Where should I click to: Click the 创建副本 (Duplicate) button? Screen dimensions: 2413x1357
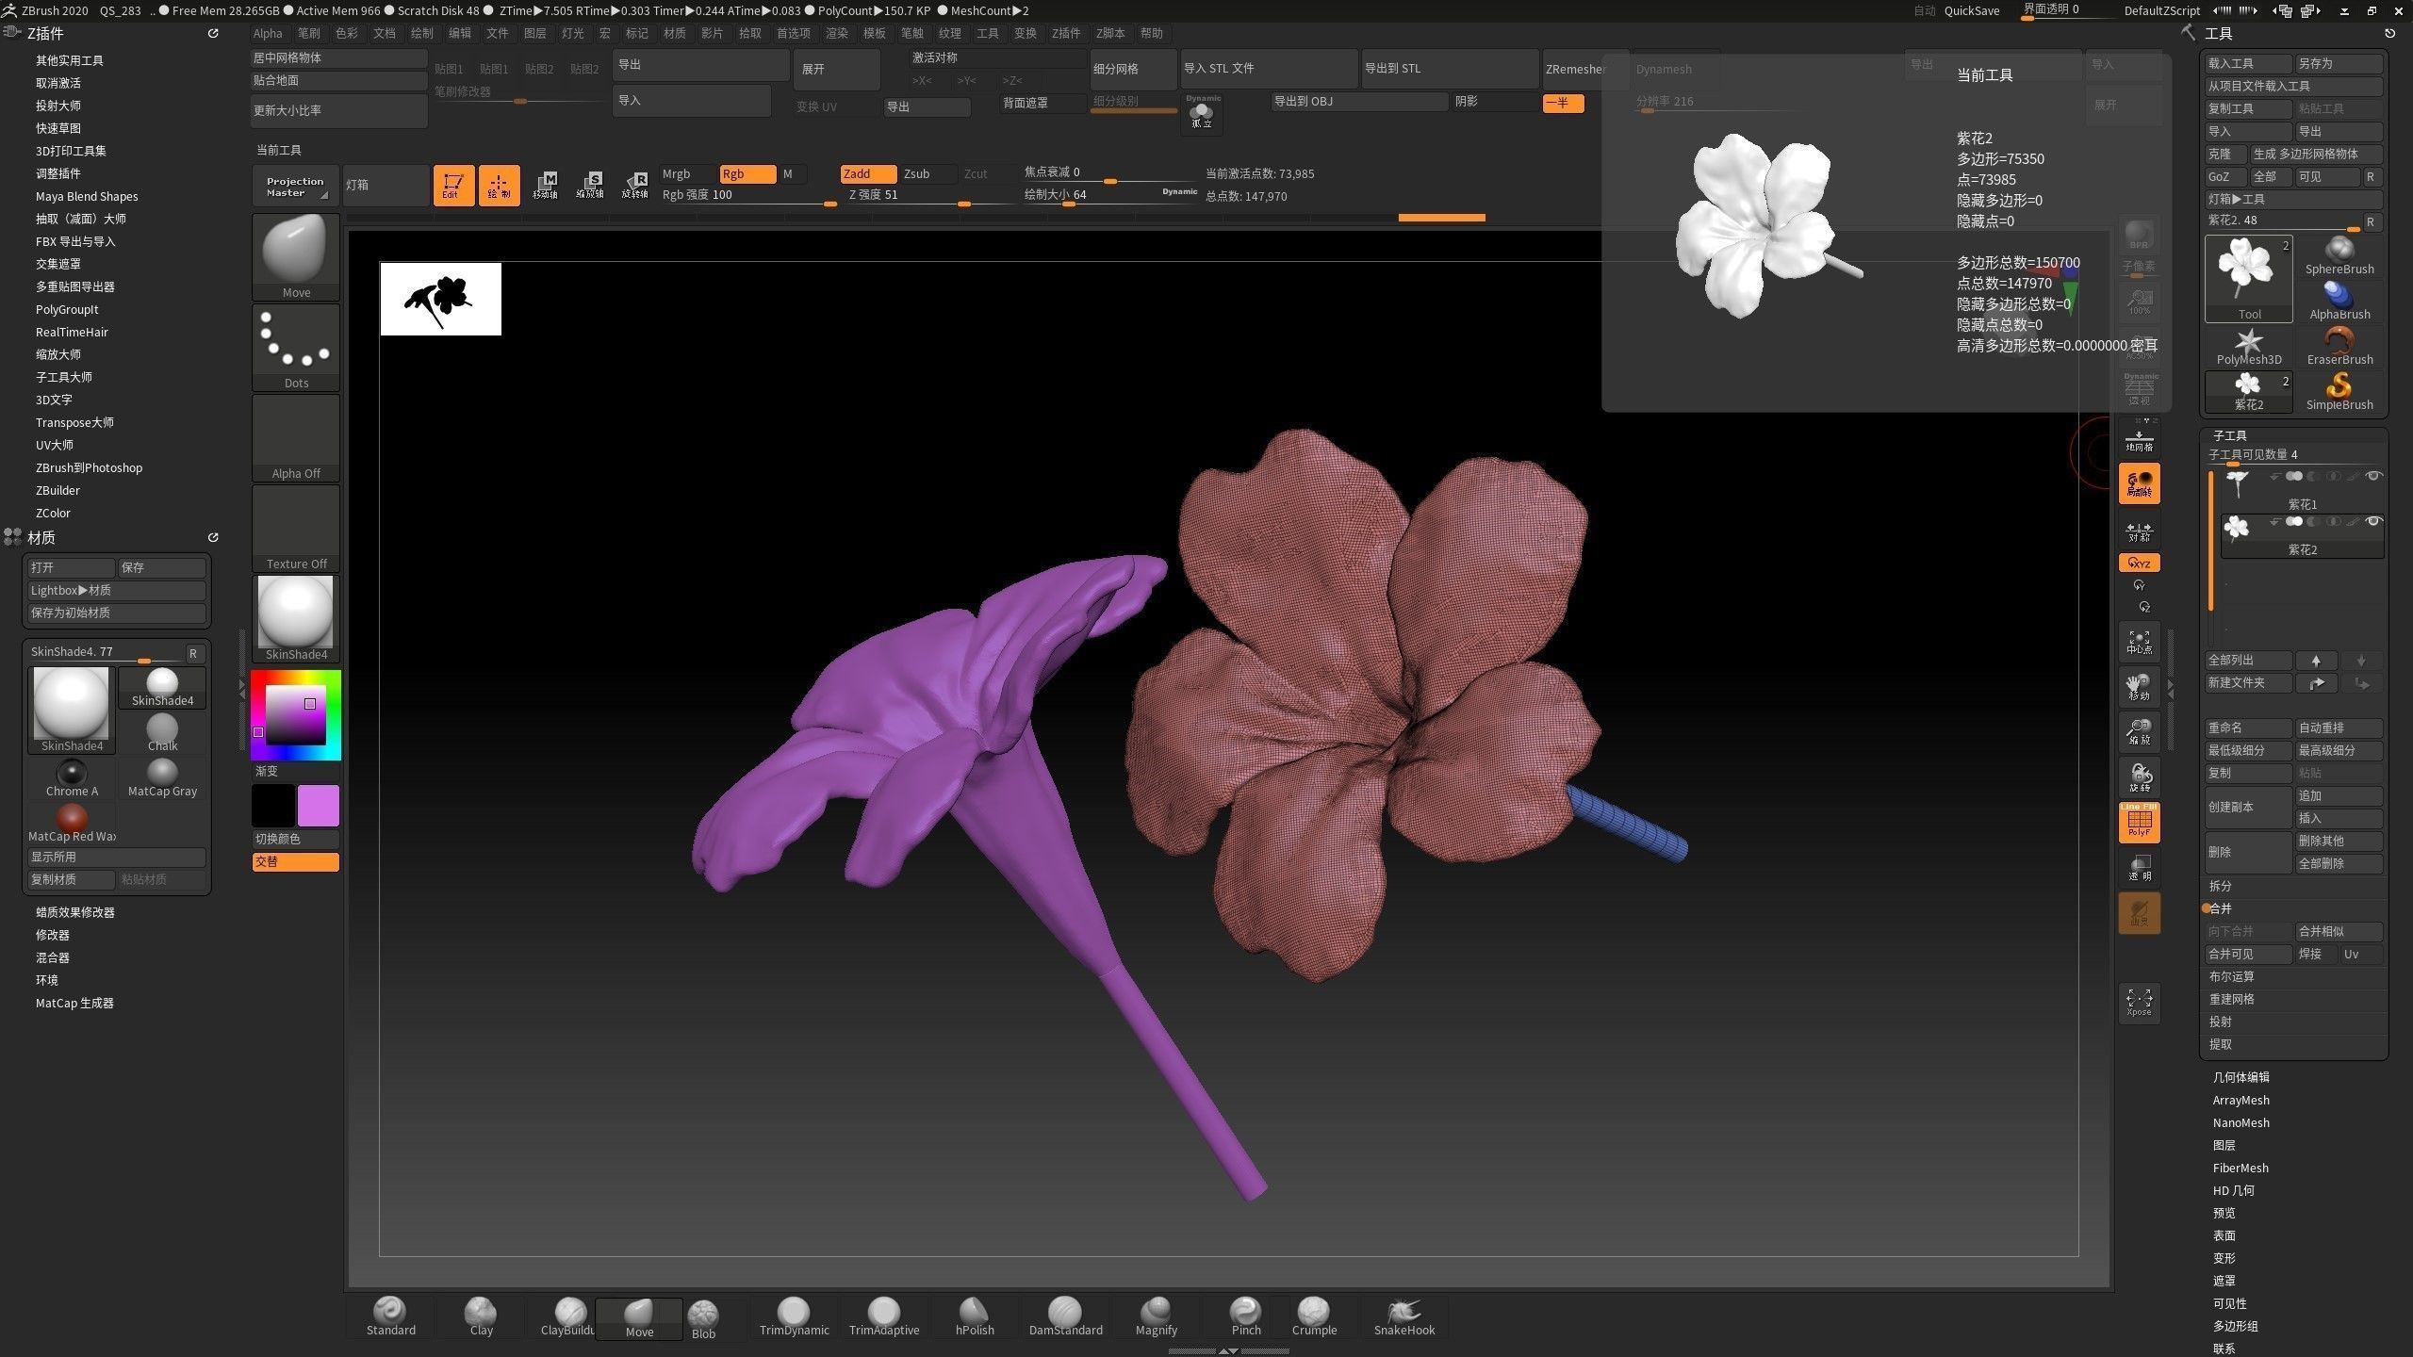[2248, 807]
